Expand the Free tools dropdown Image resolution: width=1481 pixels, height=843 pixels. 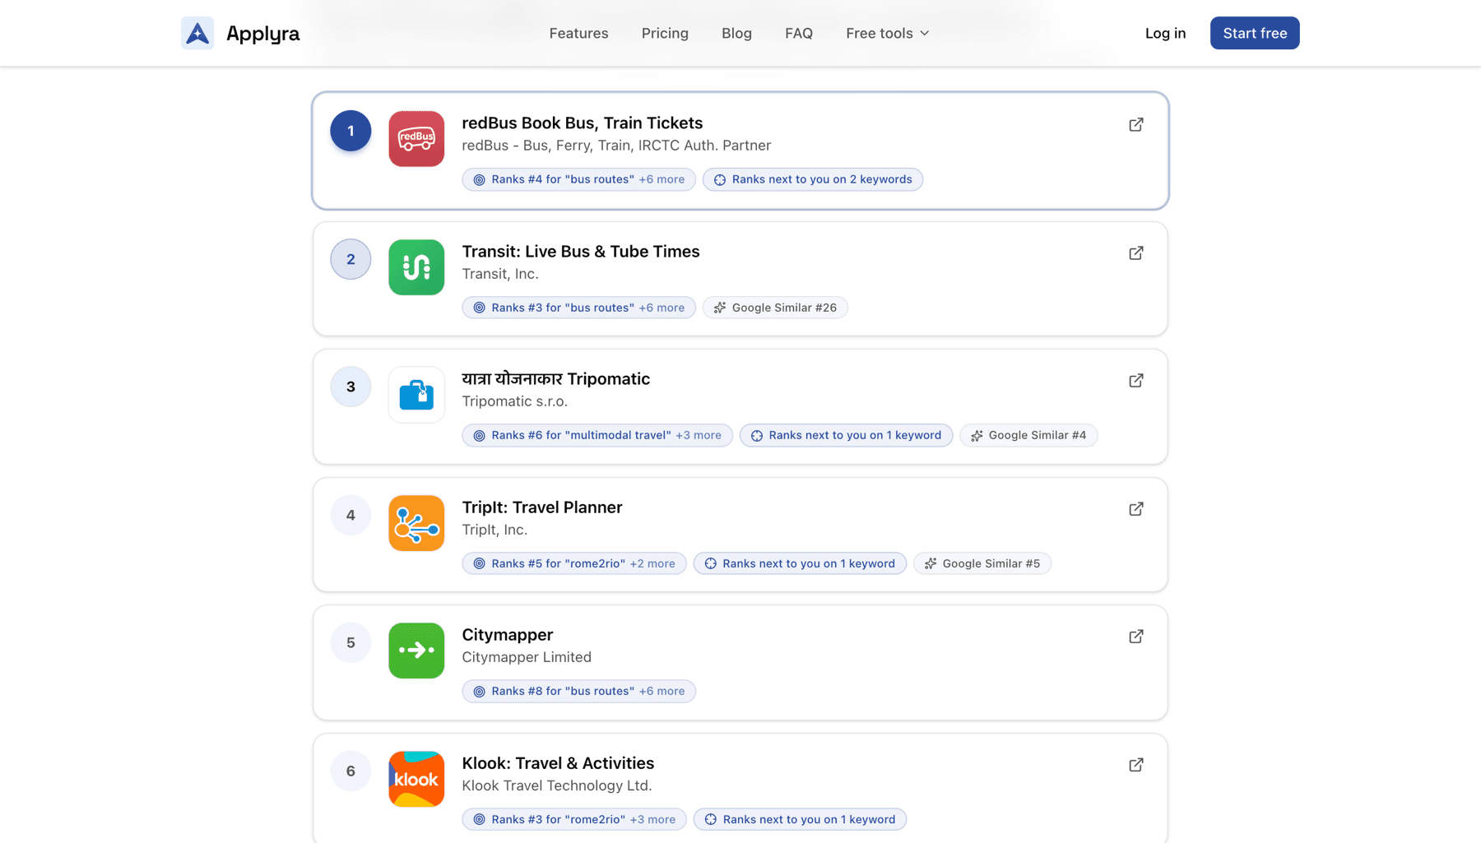coord(888,33)
